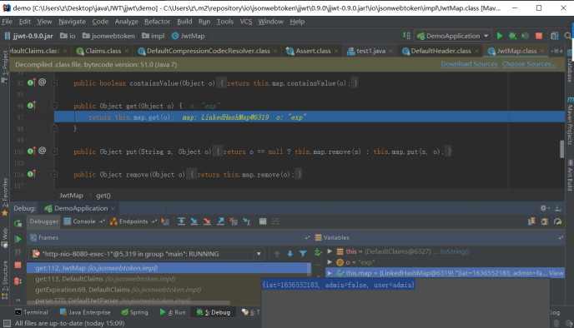The image size is (574, 328).
Task: Open the Console tab in debugger
Action: pos(84,221)
